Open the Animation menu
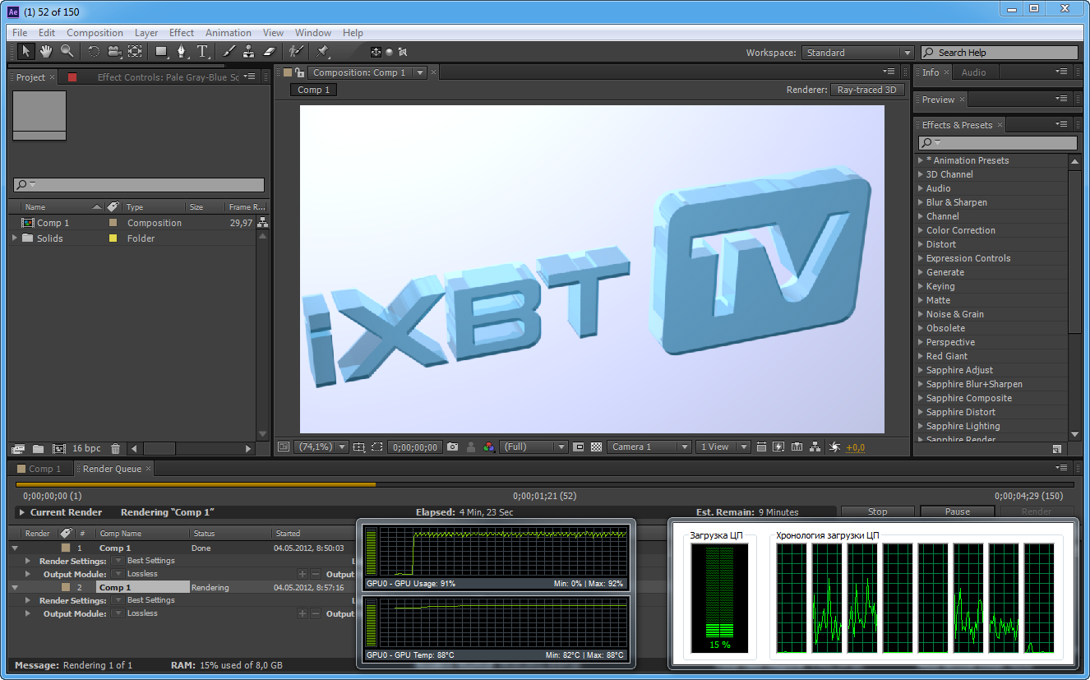The image size is (1090, 680). pyautogui.click(x=229, y=33)
